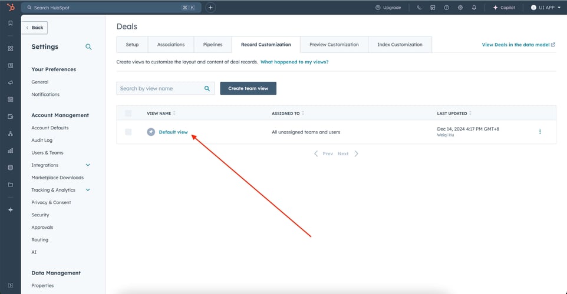Click the plus create button in top bar

tap(210, 7)
